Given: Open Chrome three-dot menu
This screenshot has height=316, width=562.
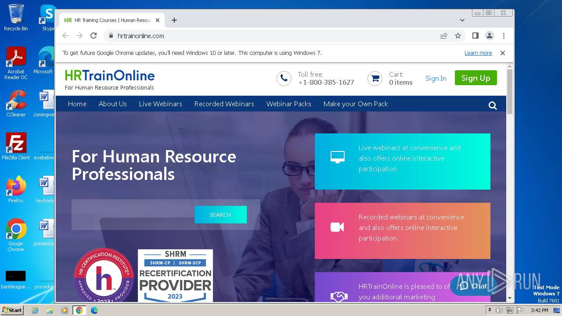Looking at the screenshot, I should 504,36.
